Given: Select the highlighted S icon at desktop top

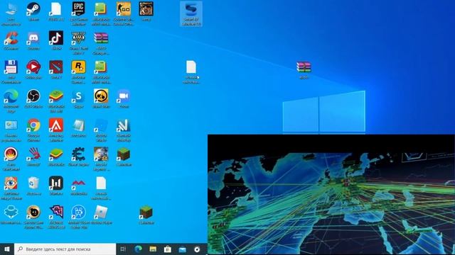Looking at the screenshot, I should coord(191,14).
